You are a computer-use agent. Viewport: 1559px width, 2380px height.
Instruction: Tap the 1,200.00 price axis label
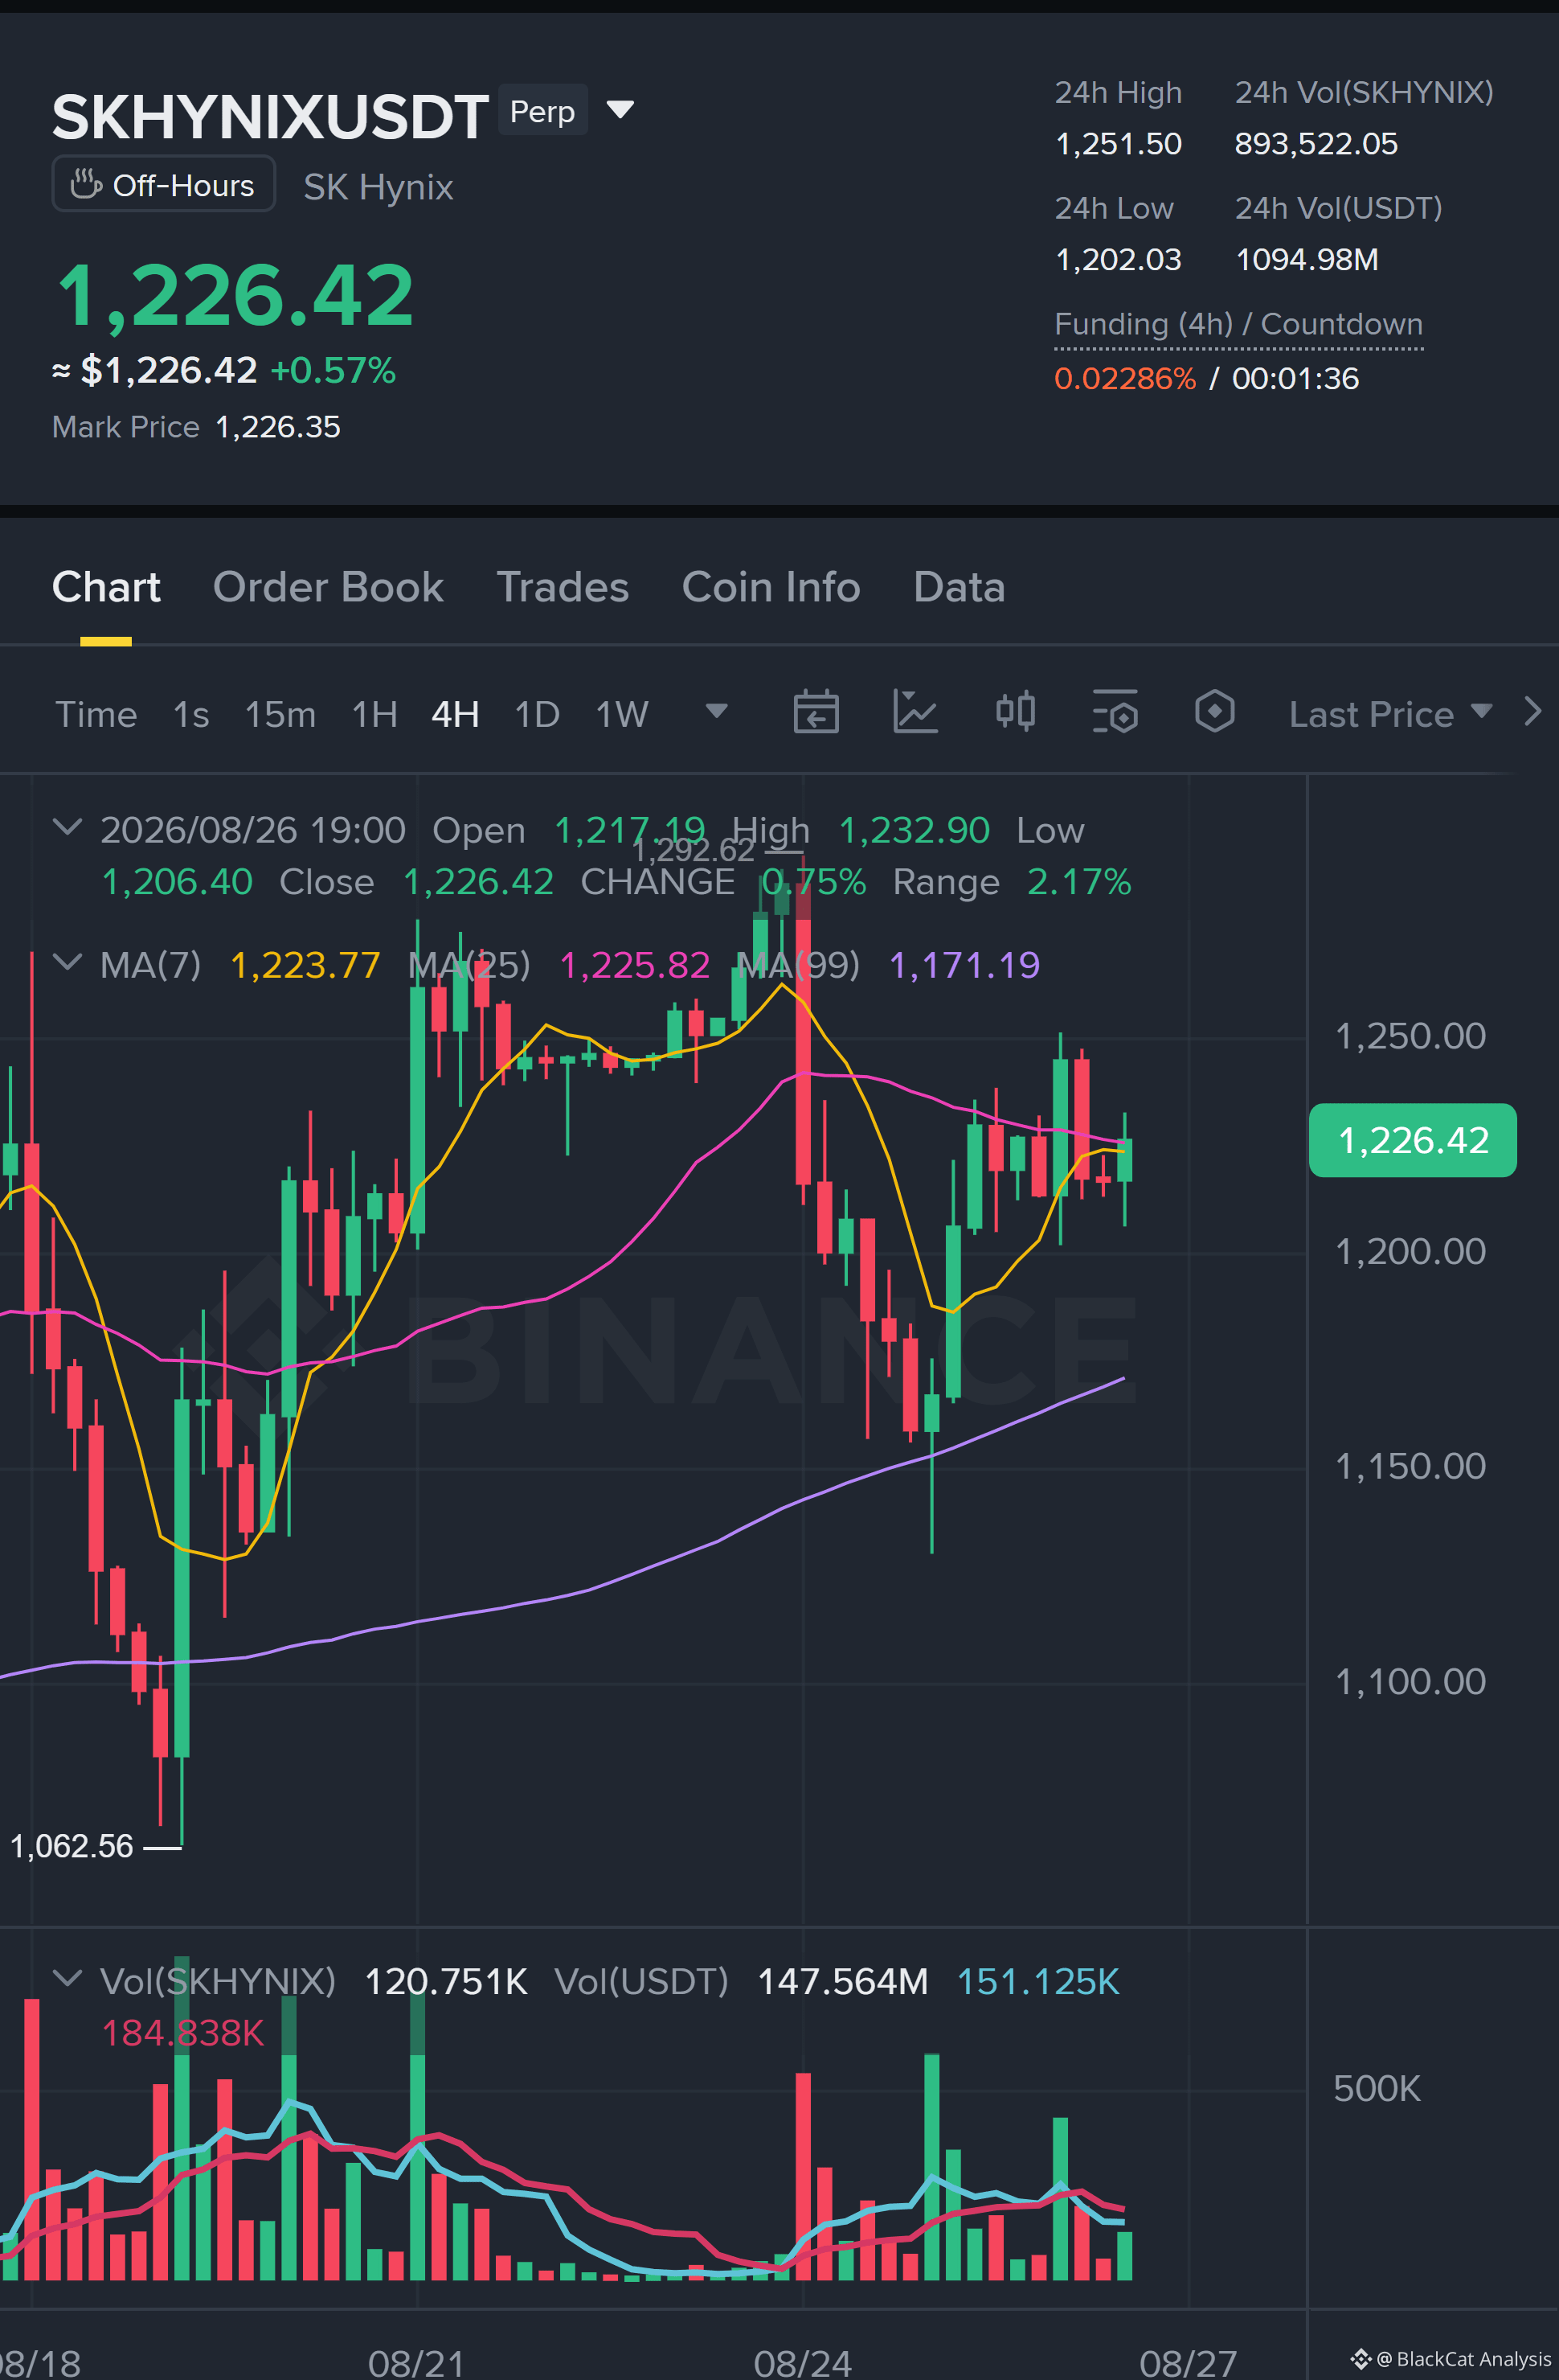1410,1251
